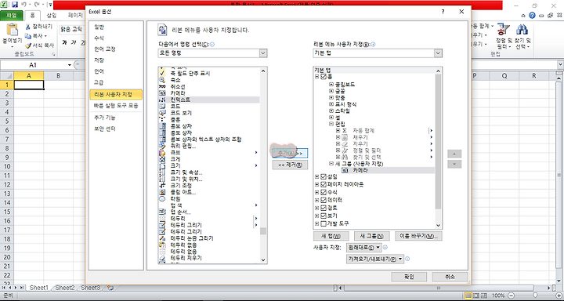Select 보안 센터 category in options

pyautogui.click(x=116, y=129)
